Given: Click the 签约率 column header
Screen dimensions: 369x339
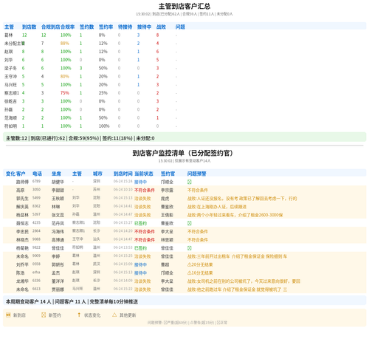Looking at the screenshot, I should pos(106,27).
